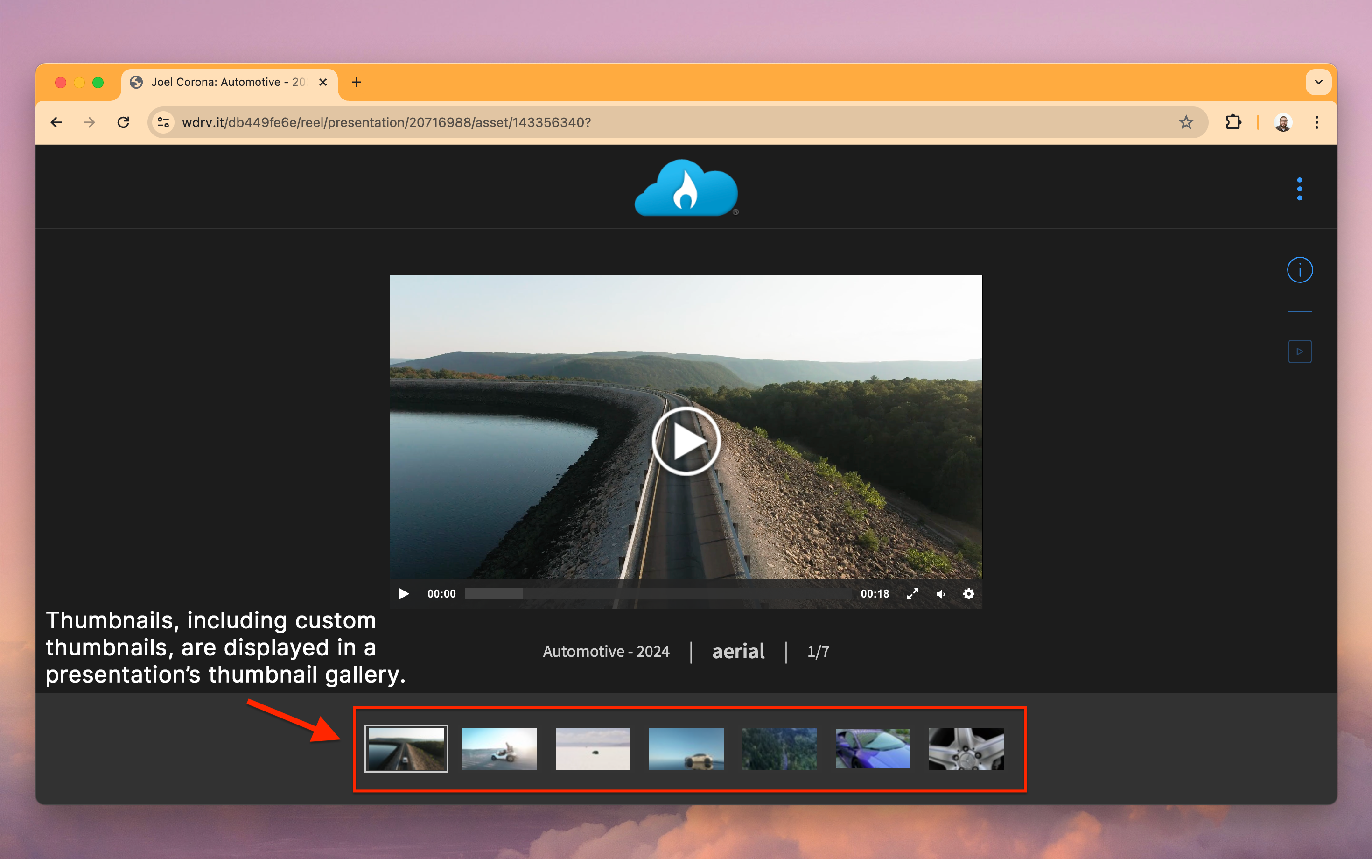Expand the tab search dropdown chevron
Viewport: 1372px width, 859px height.
(1318, 82)
